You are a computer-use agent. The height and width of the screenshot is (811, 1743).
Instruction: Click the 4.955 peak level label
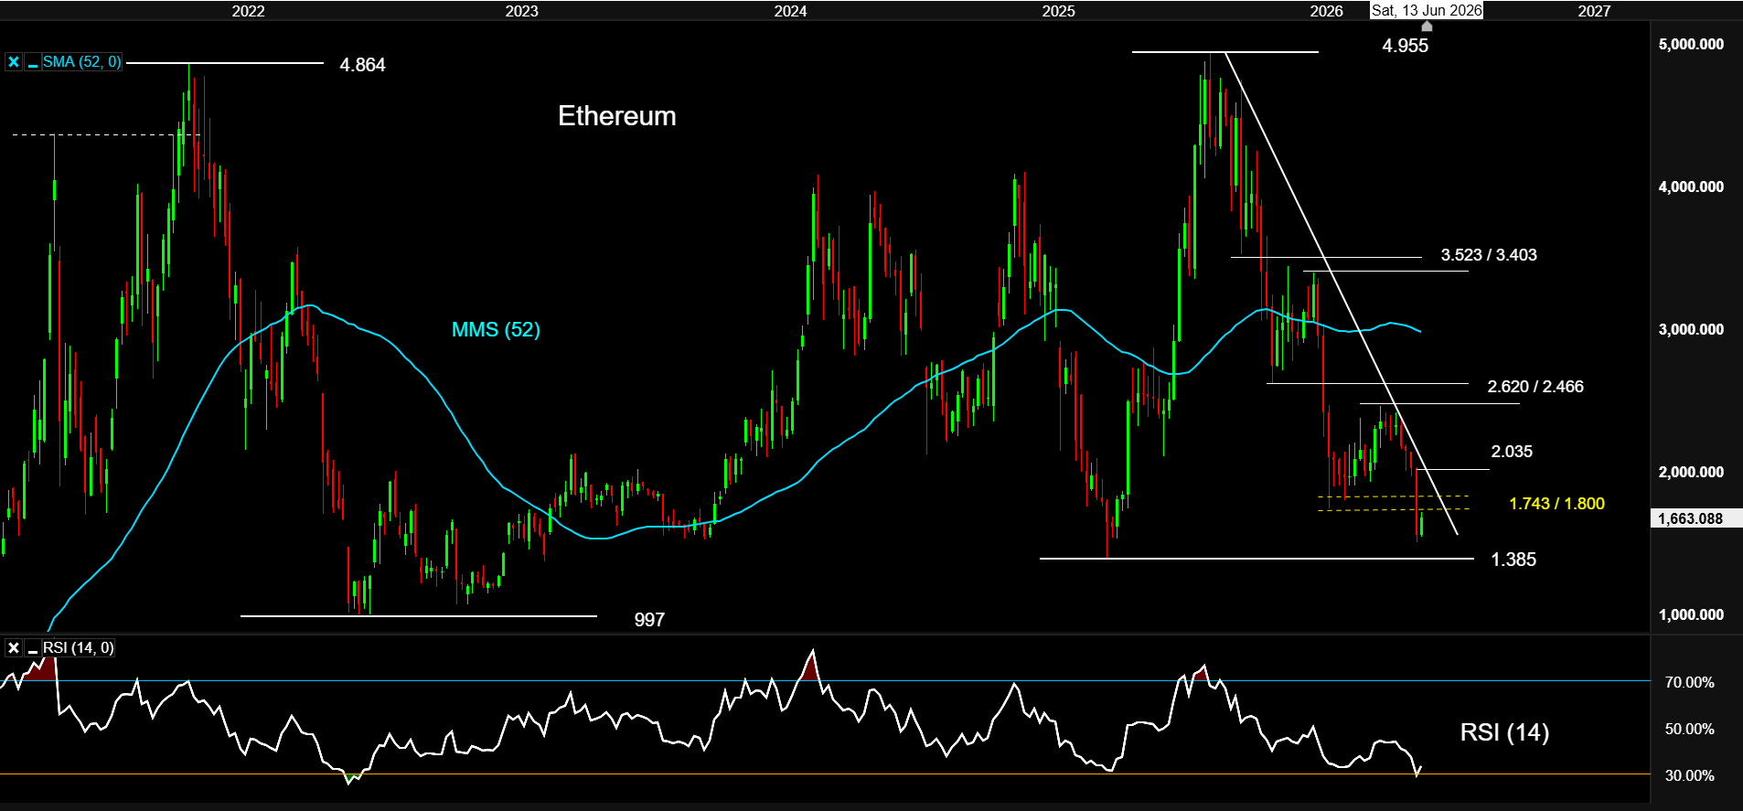[x=1405, y=46]
